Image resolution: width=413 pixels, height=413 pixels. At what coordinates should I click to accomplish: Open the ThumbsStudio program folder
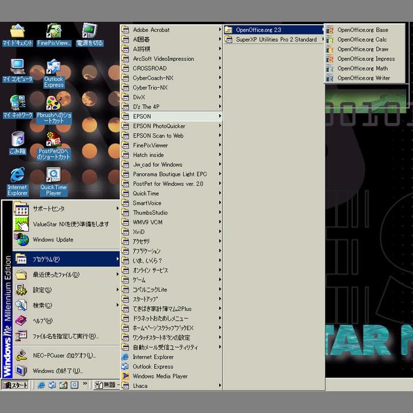(x=171, y=213)
